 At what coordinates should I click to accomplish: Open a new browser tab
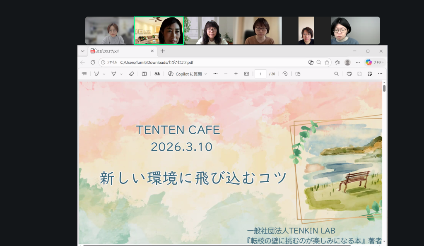(163, 51)
